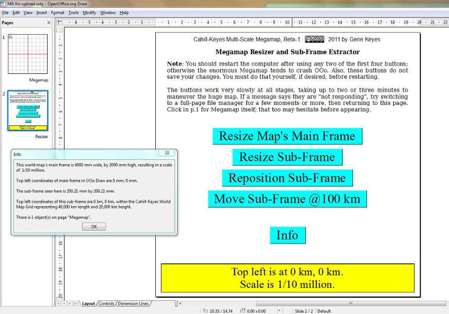449x314 pixels.
Task: Confirm the Info dialog with OK
Action: [94, 227]
